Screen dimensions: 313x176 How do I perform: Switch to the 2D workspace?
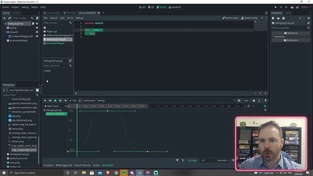tap(142, 7)
